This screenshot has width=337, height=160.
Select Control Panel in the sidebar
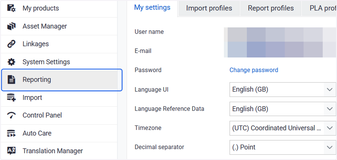click(59, 115)
